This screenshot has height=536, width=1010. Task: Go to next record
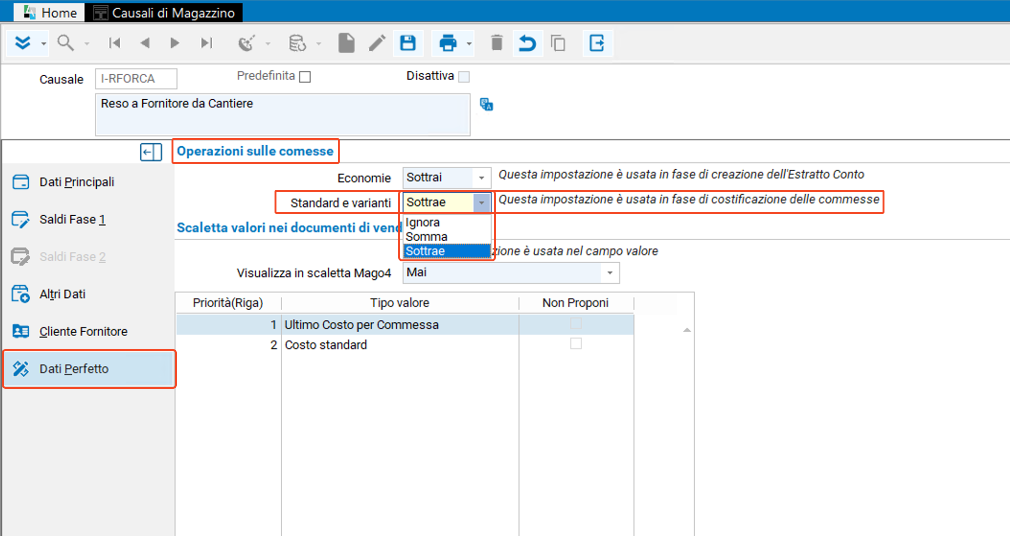175,43
